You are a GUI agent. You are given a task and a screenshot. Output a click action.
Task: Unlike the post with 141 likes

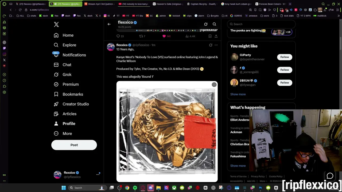(164, 36)
